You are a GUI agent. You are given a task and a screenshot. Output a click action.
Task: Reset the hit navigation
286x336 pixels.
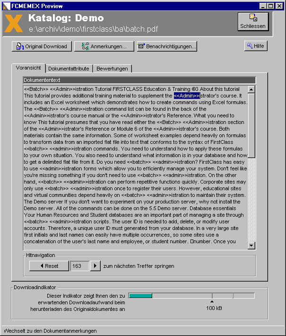(49, 266)
